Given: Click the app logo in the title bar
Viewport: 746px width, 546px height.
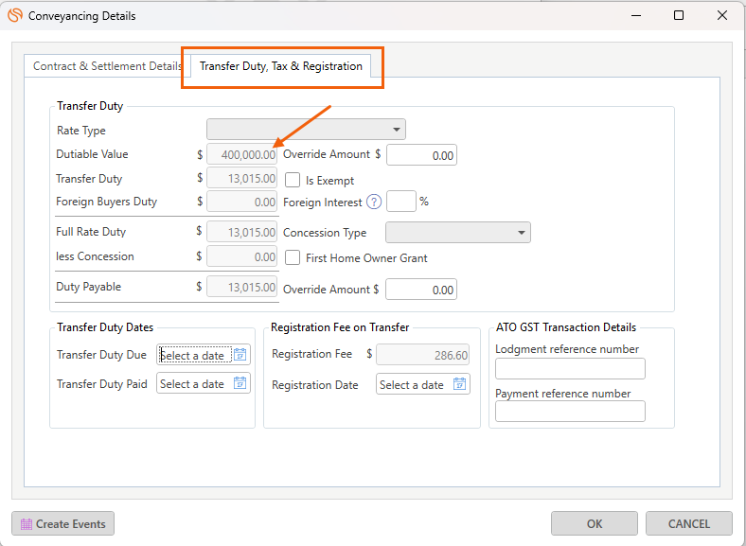Looking at the screenshot, I should 15,15.
